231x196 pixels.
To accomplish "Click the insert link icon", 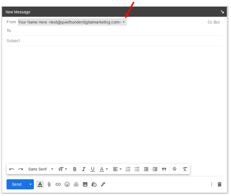I will (58, 184).
